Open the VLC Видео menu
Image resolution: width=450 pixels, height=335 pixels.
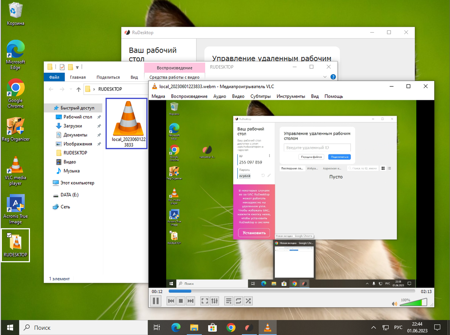coord(238,96)
